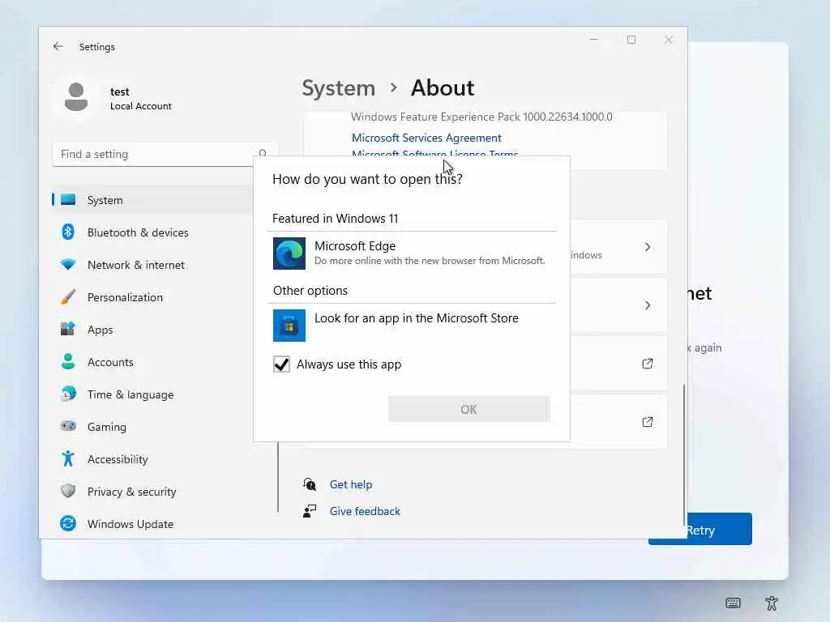Click the System monitor icon in sidebar
Image resolution: width=830 pixels, height=622 pixels.
(x=68, y=200)
